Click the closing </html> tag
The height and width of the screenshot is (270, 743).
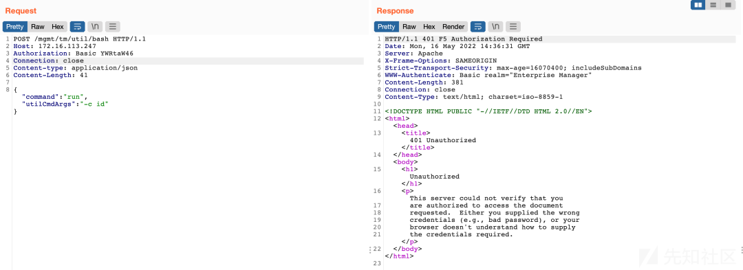399,256
